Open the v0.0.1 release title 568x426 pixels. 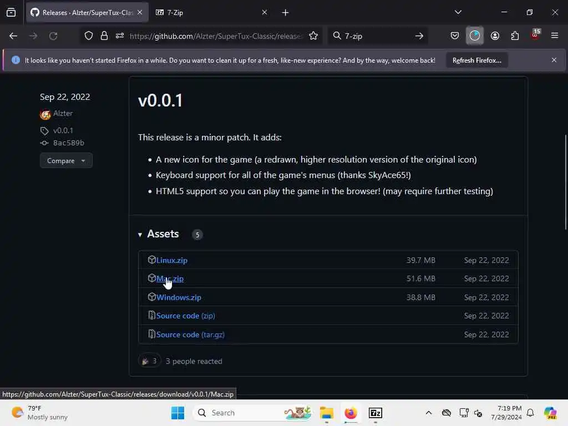coord(160,100)
